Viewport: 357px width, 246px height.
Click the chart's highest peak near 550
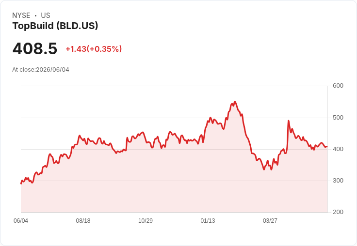(x=235, y=102)
